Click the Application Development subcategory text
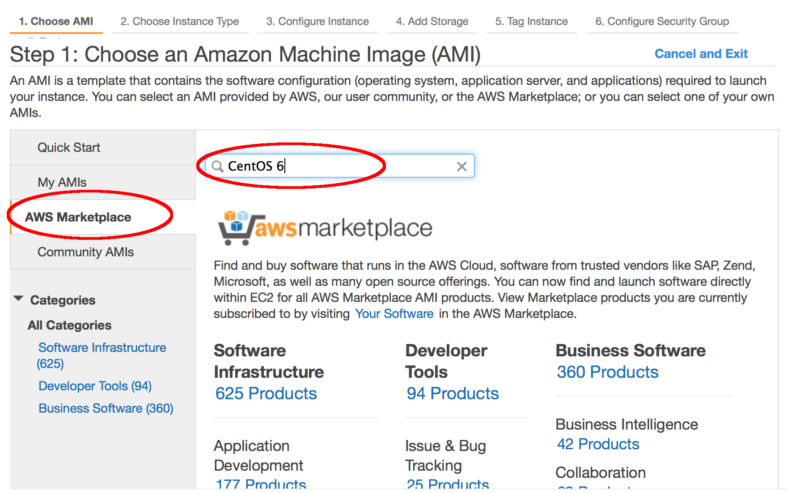 [x=258, y=455]
